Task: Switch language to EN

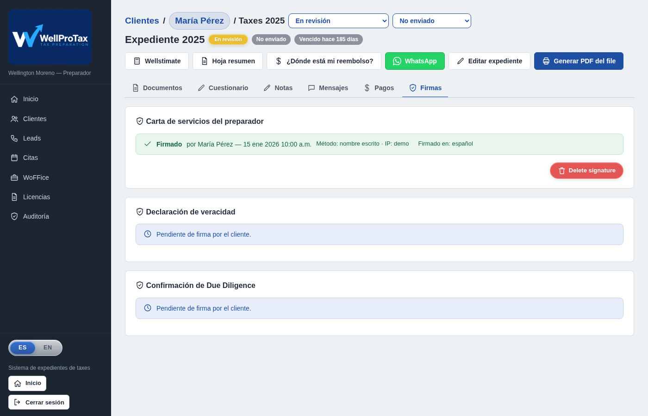Action: click(x=48, y=348)
